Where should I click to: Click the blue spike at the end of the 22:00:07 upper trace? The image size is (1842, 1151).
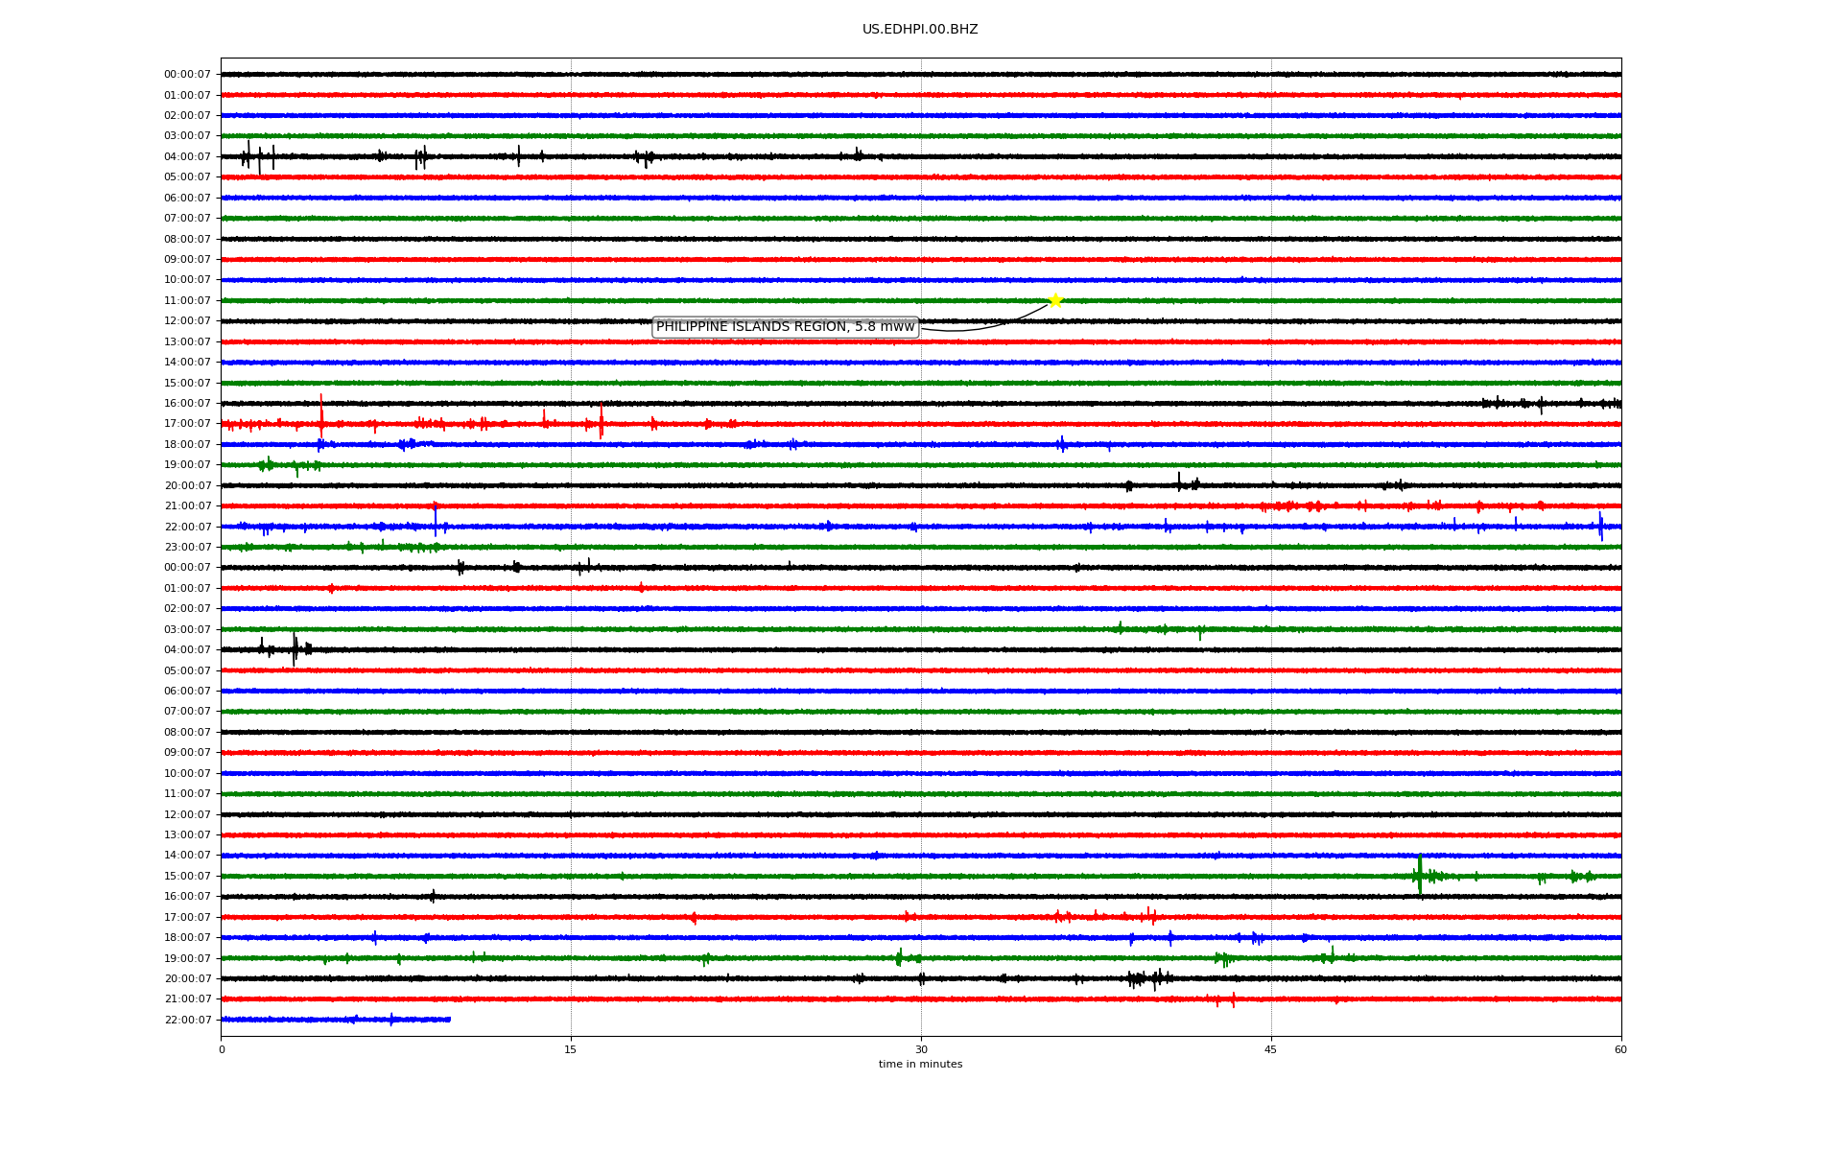click(1600, 526)
